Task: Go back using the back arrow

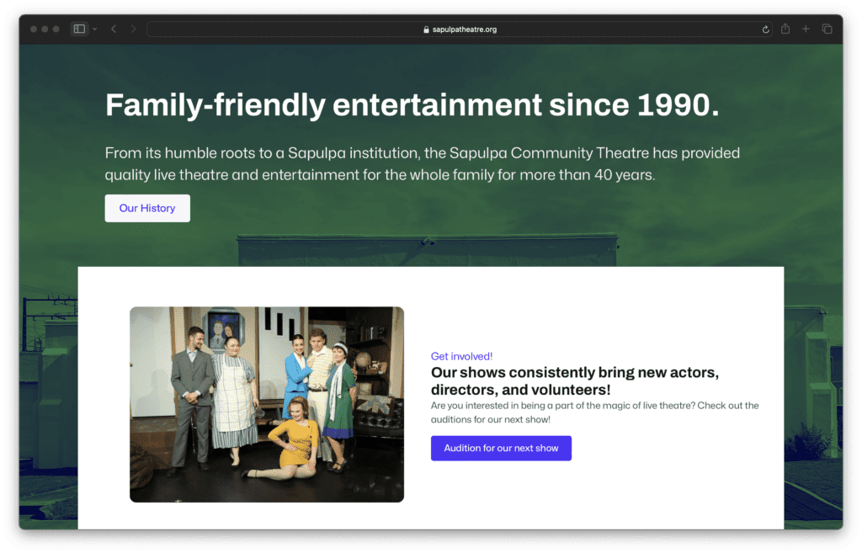Action: tap(114, 29)
